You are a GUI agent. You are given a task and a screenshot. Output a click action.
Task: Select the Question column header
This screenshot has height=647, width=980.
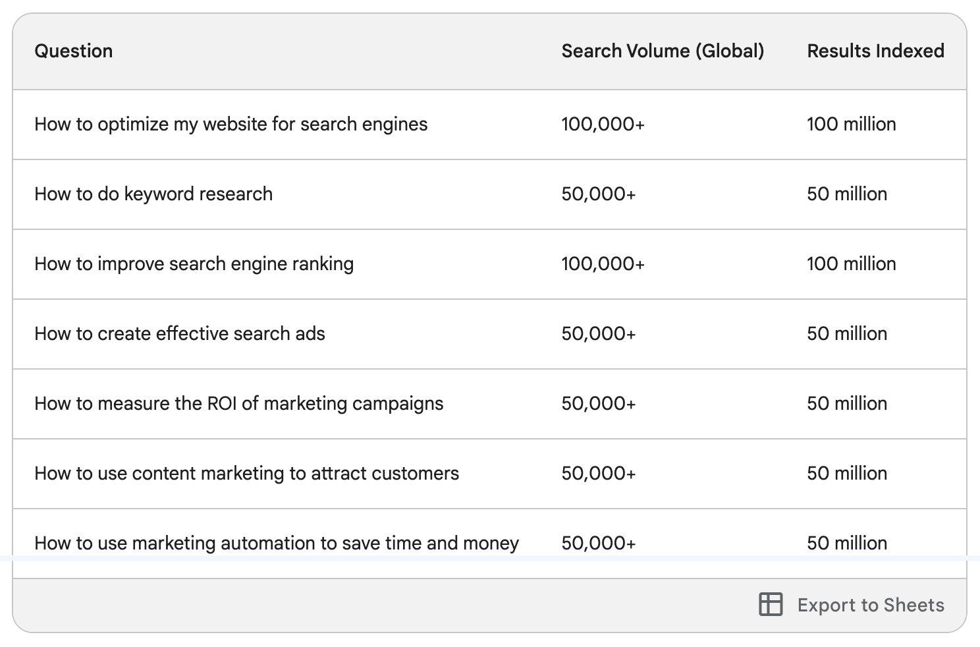[74, 51]
